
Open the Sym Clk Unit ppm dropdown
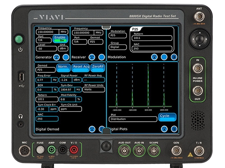click(70, 109)
